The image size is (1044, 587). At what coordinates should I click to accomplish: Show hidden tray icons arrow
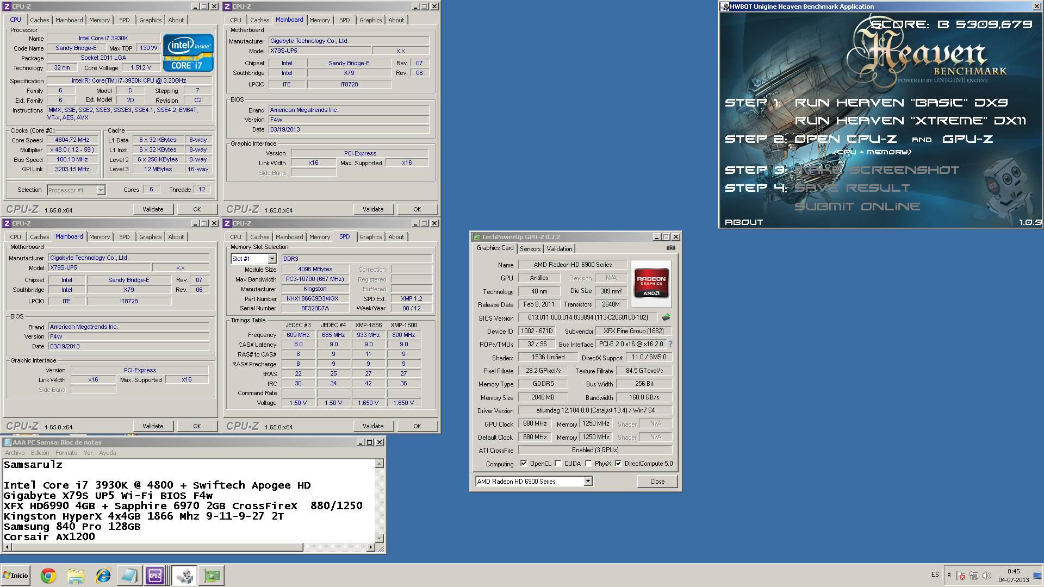point(949,575)
